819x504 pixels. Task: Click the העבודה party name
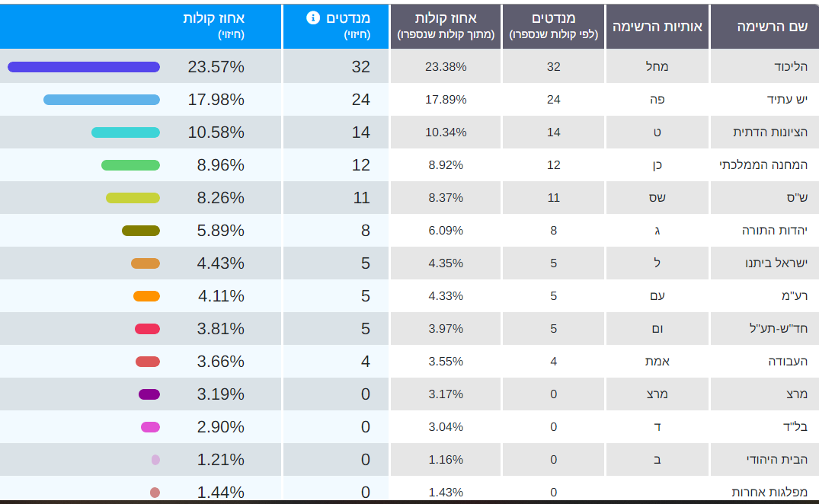pos(788,362)
